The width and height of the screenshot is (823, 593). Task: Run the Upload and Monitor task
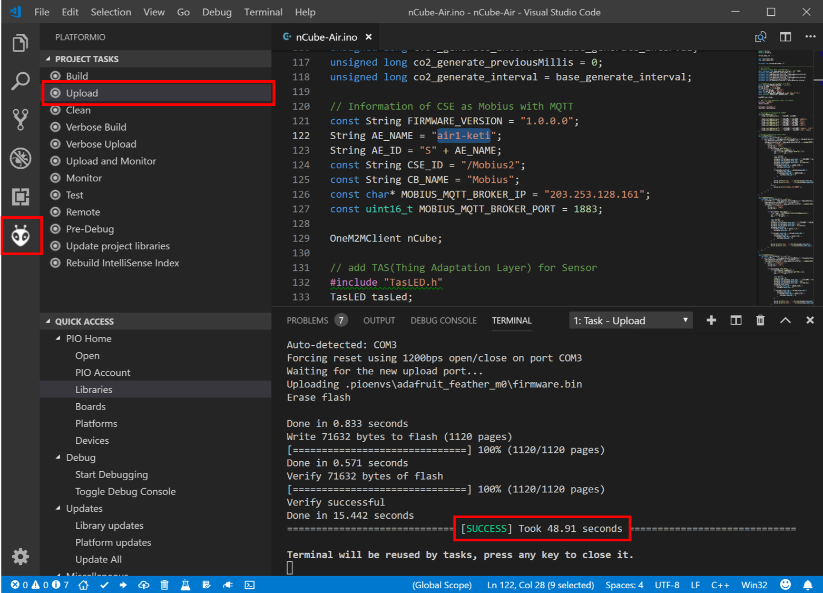(x=156, y=161)
